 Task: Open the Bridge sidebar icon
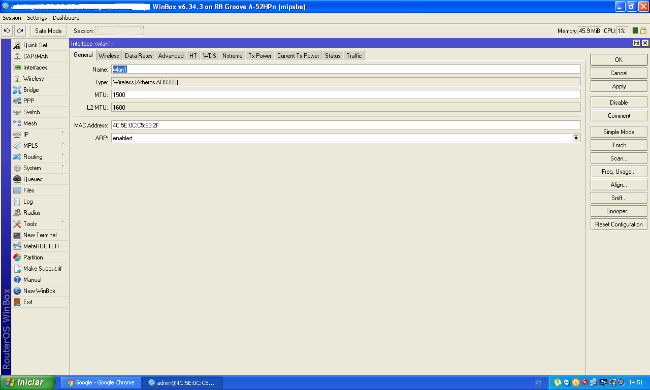pos(17,90)
